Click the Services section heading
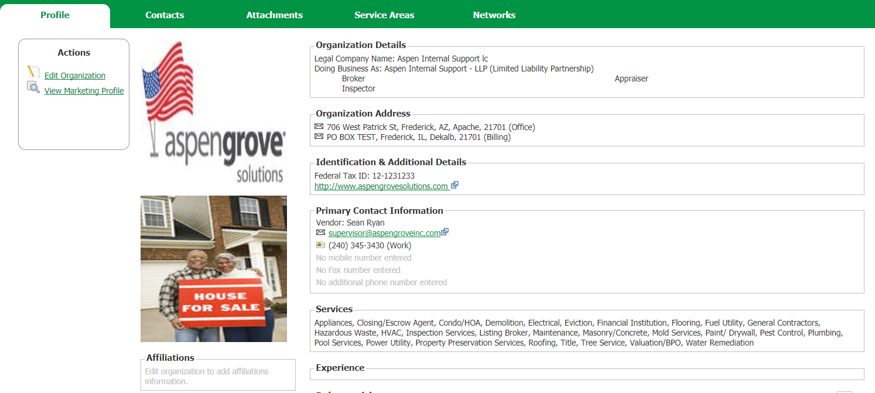Viewport: 875px width, 393px height. pos(334,309)
